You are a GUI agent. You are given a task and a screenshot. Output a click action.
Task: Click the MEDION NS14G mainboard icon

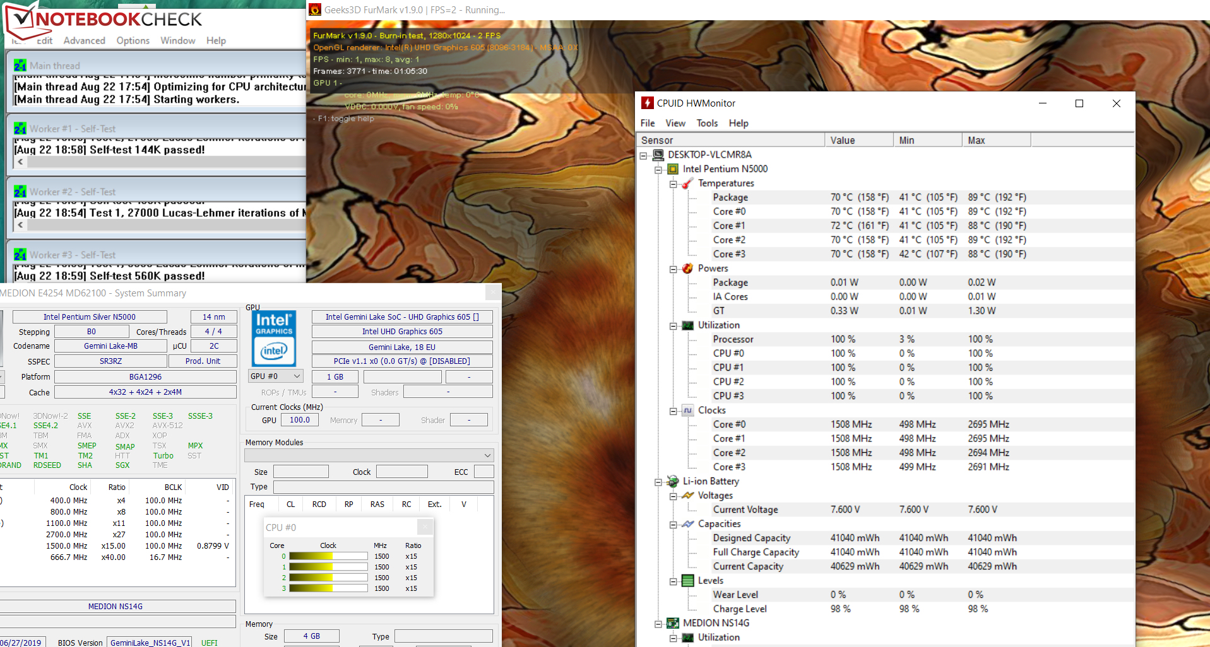[x=673, y=623]
